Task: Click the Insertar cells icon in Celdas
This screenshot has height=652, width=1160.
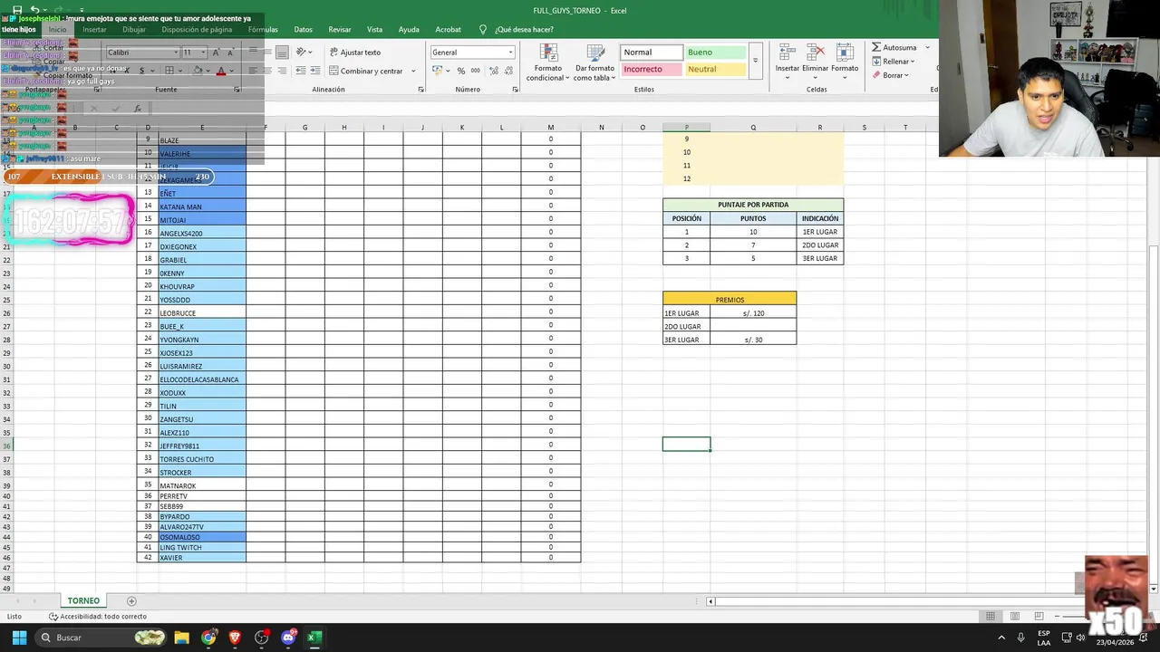Action: (787, 53)
